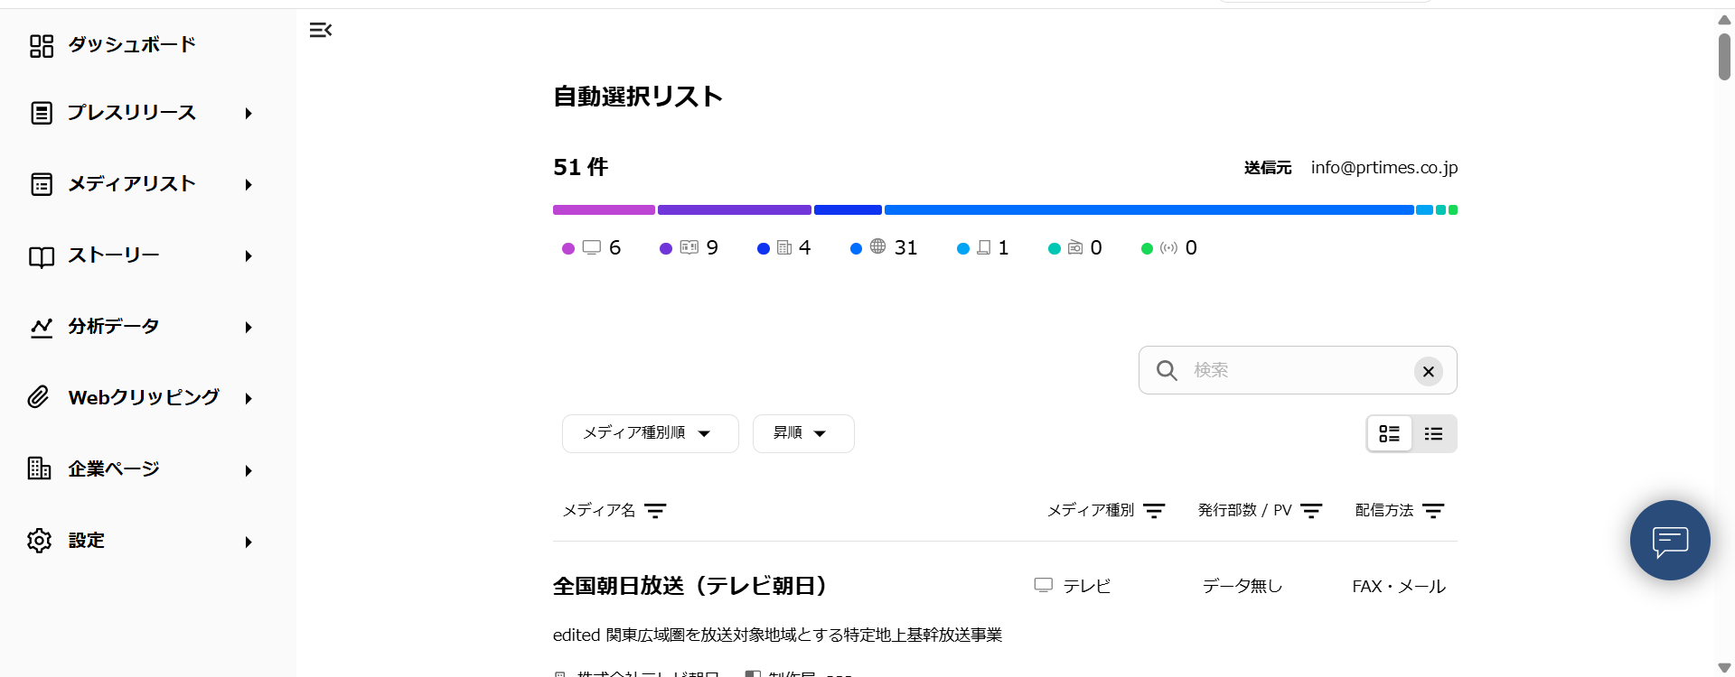Image resolution: width=1735 pixels, height=677 pixels.
Task: Click the newspaper media icon with count 4
Action: pos(785,247)
